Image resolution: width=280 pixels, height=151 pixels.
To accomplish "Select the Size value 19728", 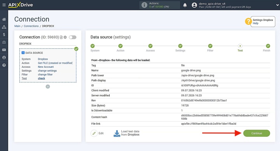I will pyautogui.click(x=185, y=105).
